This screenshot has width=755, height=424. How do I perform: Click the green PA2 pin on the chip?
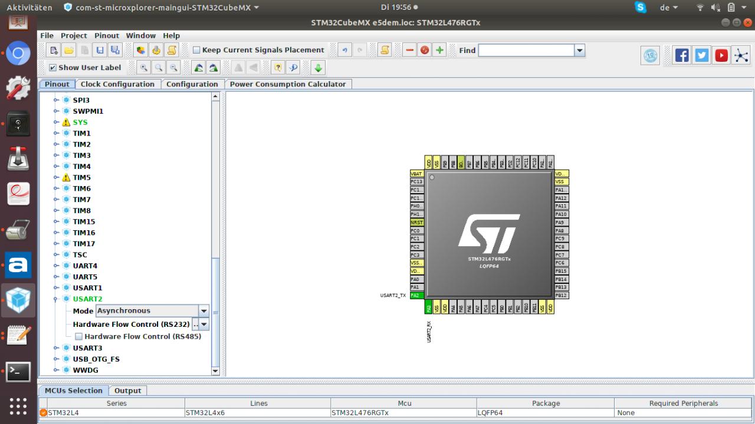[x=417, y=296]
